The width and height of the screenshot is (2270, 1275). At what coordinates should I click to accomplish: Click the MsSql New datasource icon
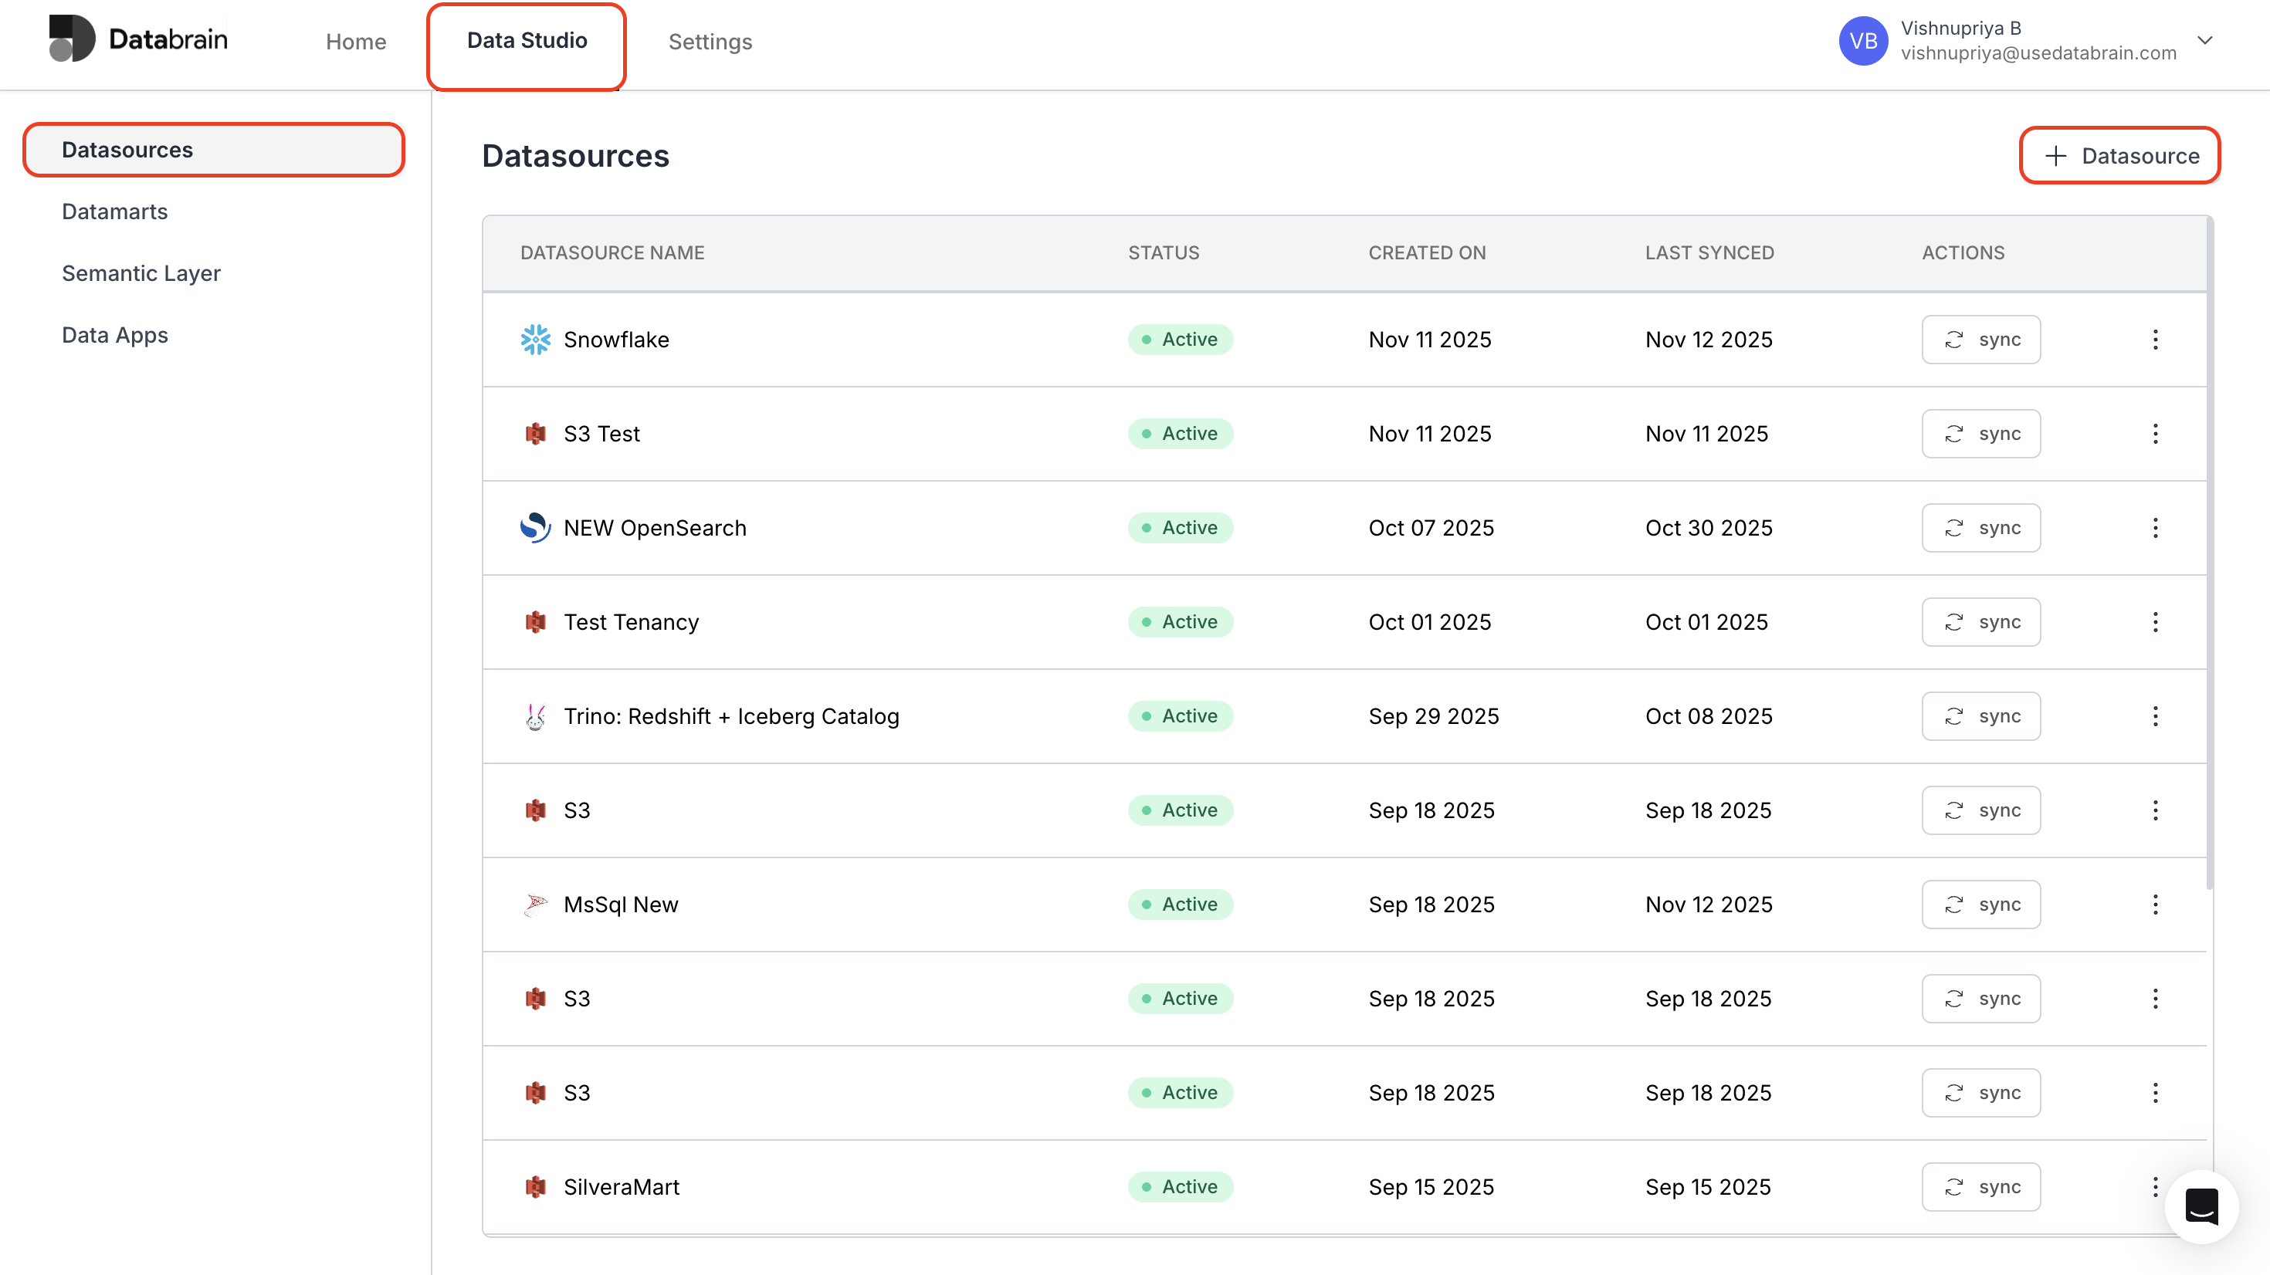[535, 904]
